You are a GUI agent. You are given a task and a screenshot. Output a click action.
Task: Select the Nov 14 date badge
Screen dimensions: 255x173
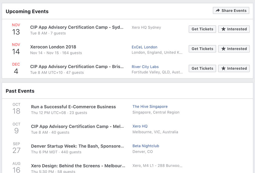click(16, 49)
